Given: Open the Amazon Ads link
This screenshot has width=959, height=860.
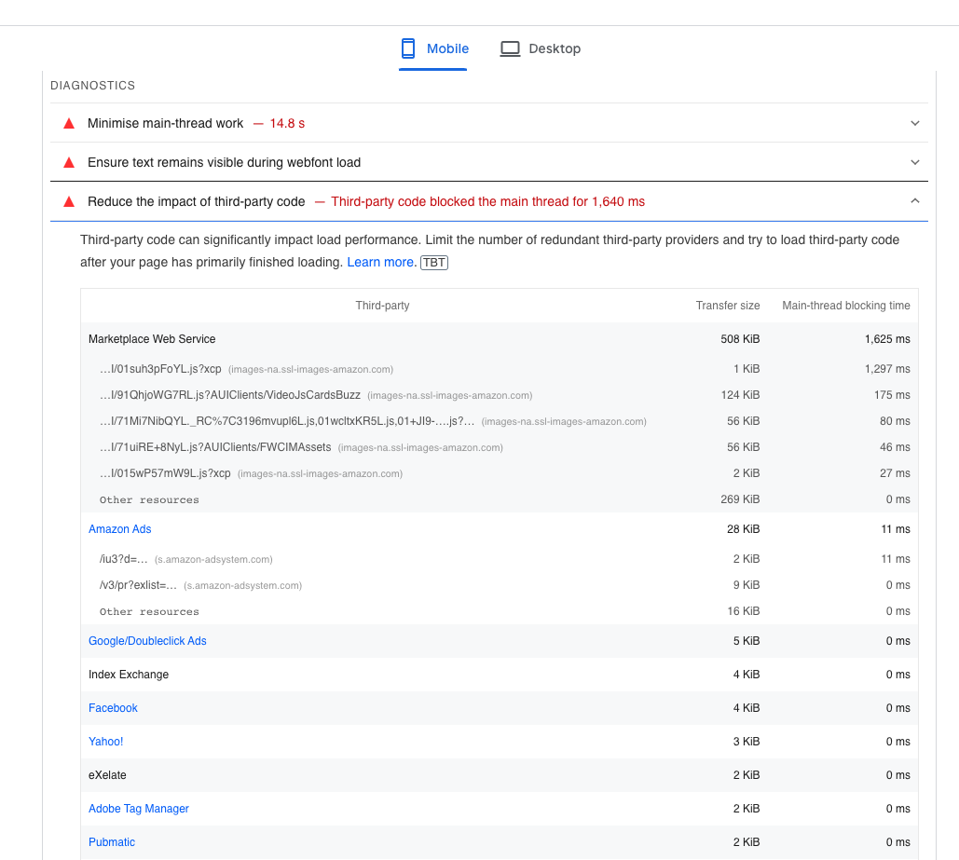Looking at the screenshot, I should click(120, 529).
